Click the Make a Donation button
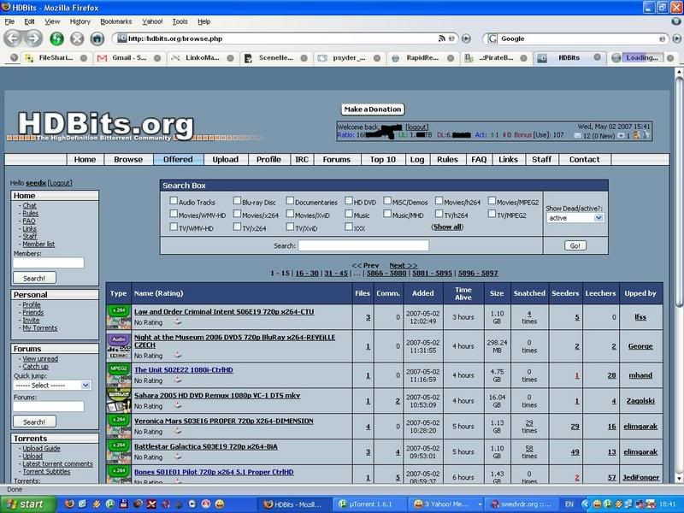The image size is (684, 513). coord(373,109)
